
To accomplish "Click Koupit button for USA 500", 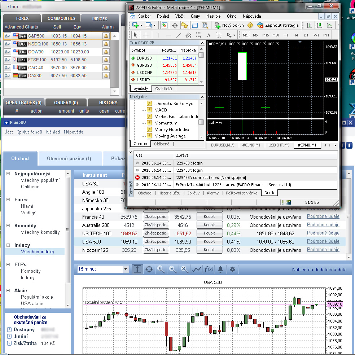I will coord(209,241).
